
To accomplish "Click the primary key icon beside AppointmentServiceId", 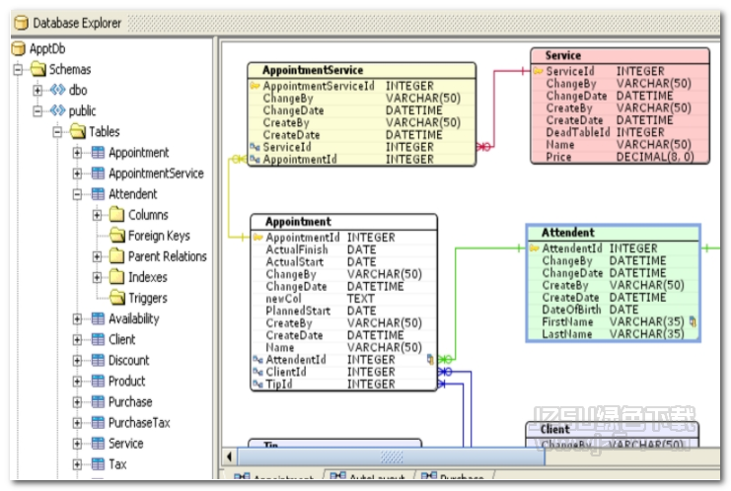I will (x=255, y=86).
